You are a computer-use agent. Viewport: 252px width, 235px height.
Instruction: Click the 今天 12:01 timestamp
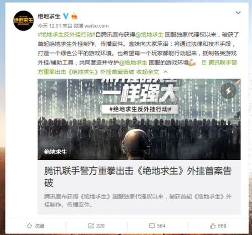click(49, 26)
